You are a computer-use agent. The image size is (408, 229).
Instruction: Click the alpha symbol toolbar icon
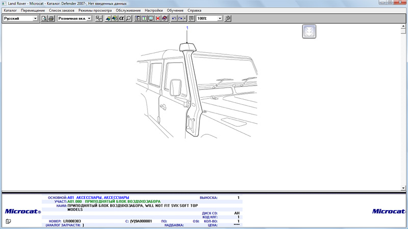pyautogui.click(x=122, y=18)
